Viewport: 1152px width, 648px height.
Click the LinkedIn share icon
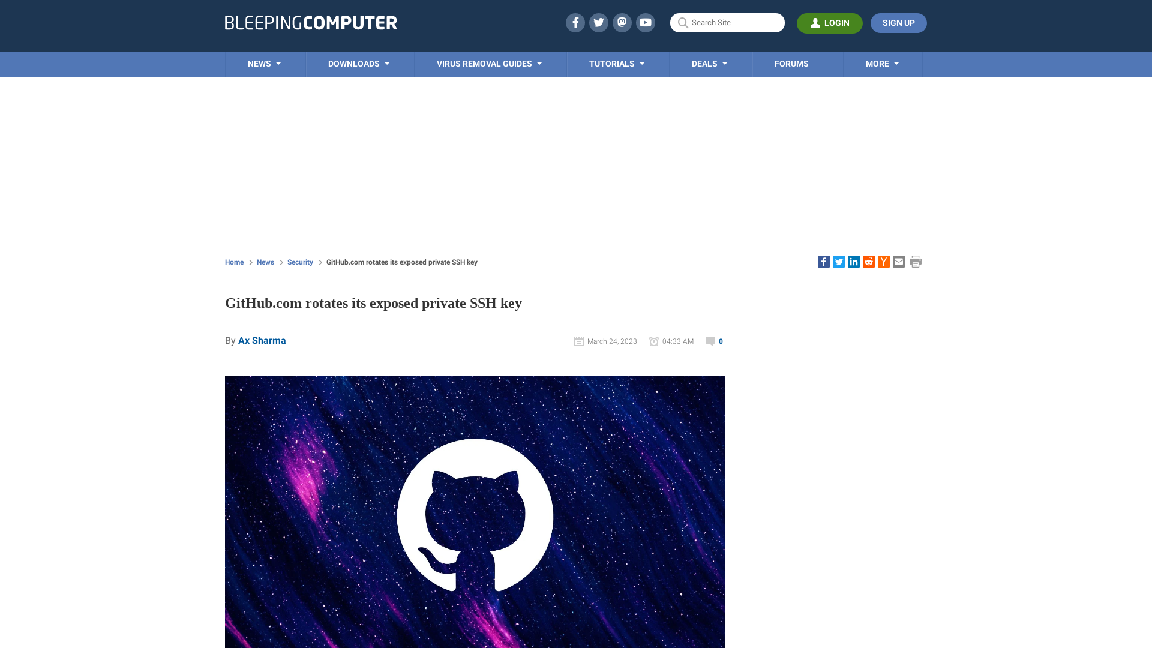pyautogui.click(x=853, y=261)
